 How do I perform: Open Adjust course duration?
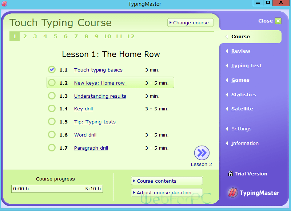pyautogui.click(x=167, y=192)
